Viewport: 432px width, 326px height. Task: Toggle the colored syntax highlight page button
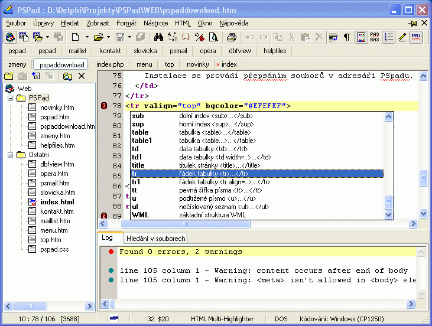coord(361,37)
